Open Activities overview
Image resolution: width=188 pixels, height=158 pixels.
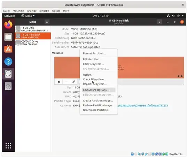(9, 16)
